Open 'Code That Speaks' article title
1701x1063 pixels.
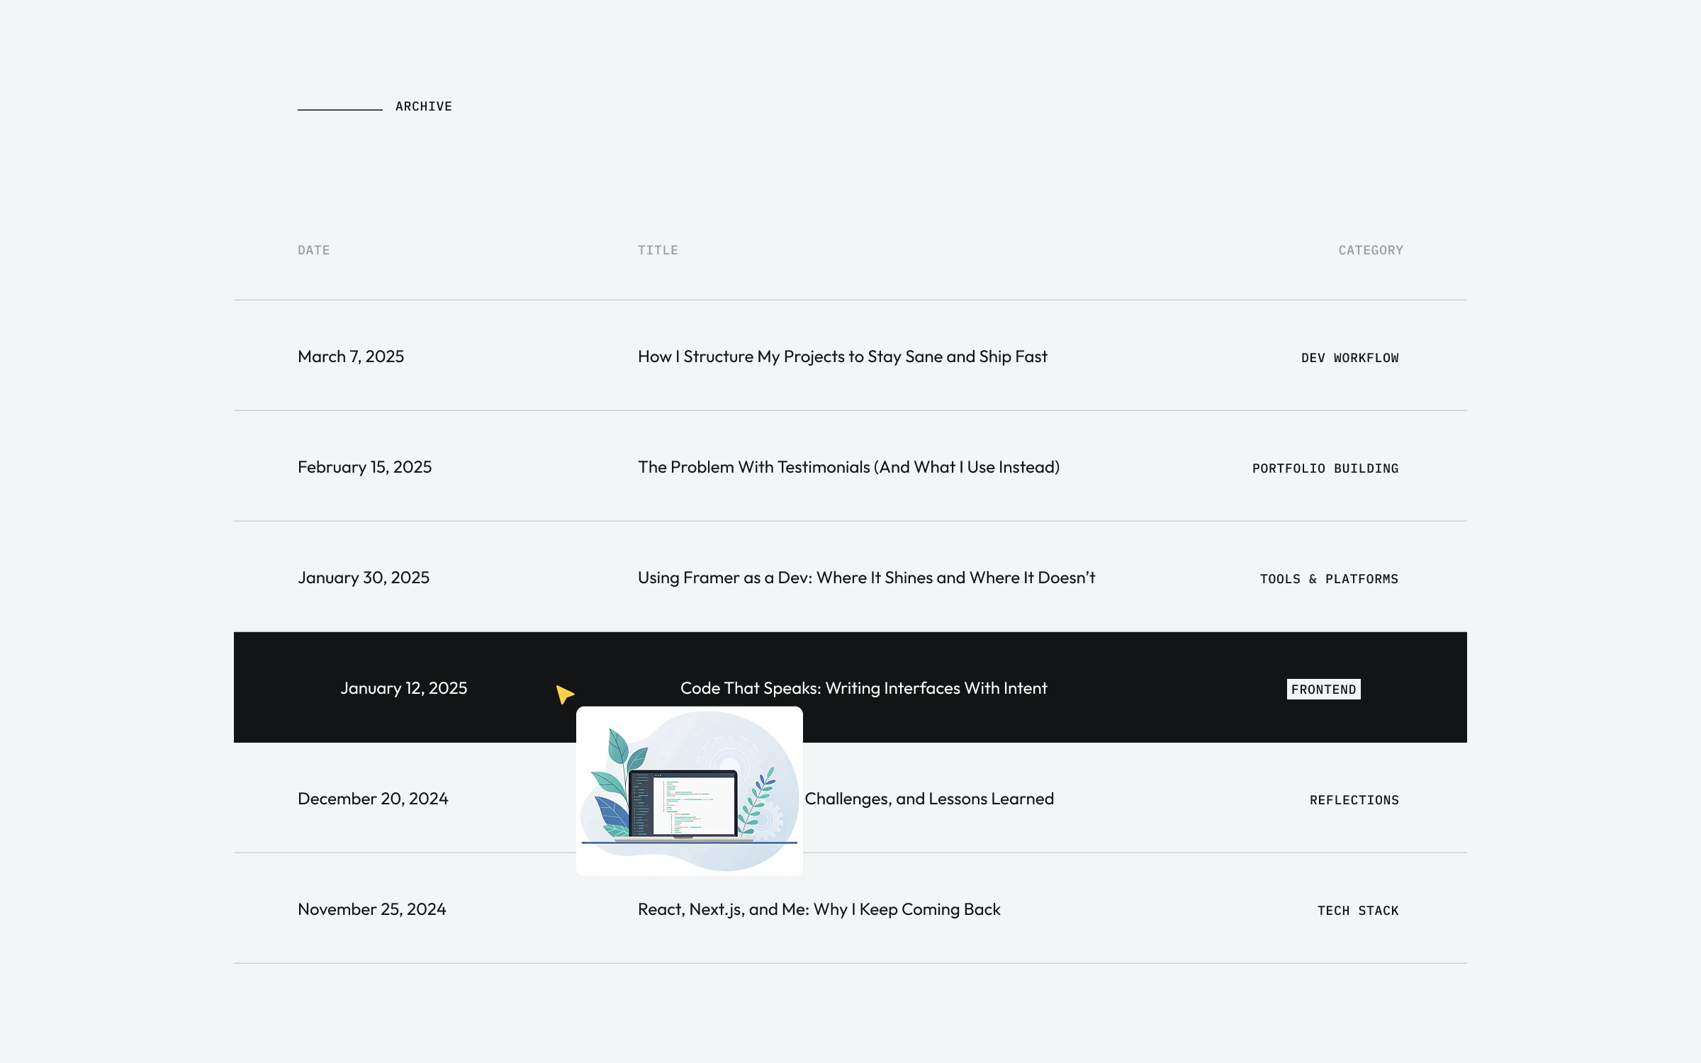tap(863, 688)
